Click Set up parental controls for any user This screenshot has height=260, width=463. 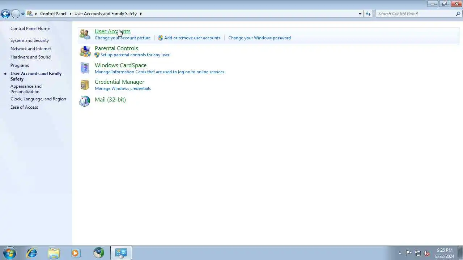click(x=135, y=55)
